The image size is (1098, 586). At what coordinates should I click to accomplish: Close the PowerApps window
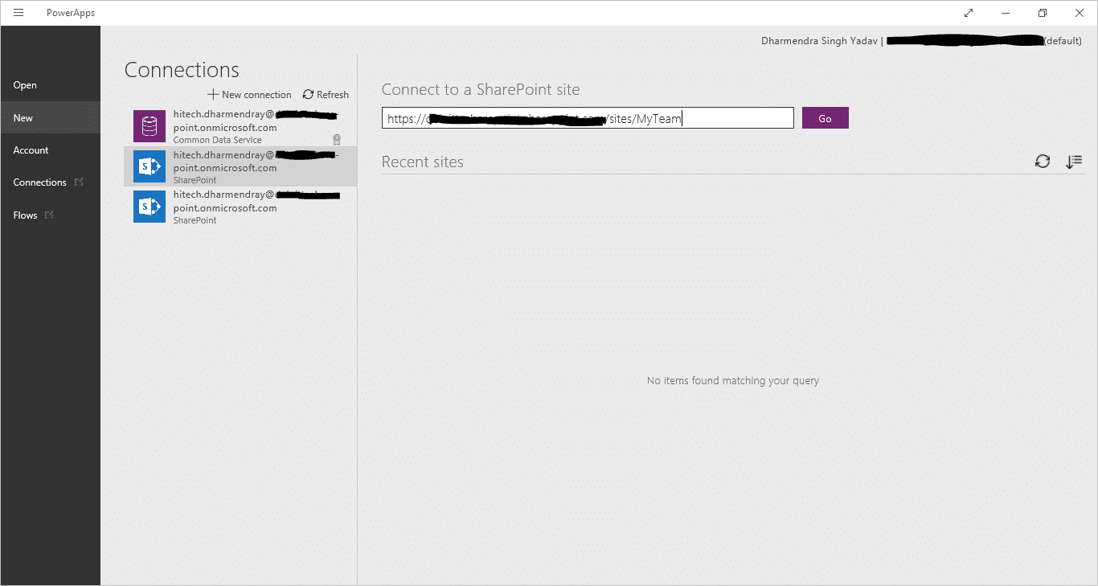coord(1080,13)
